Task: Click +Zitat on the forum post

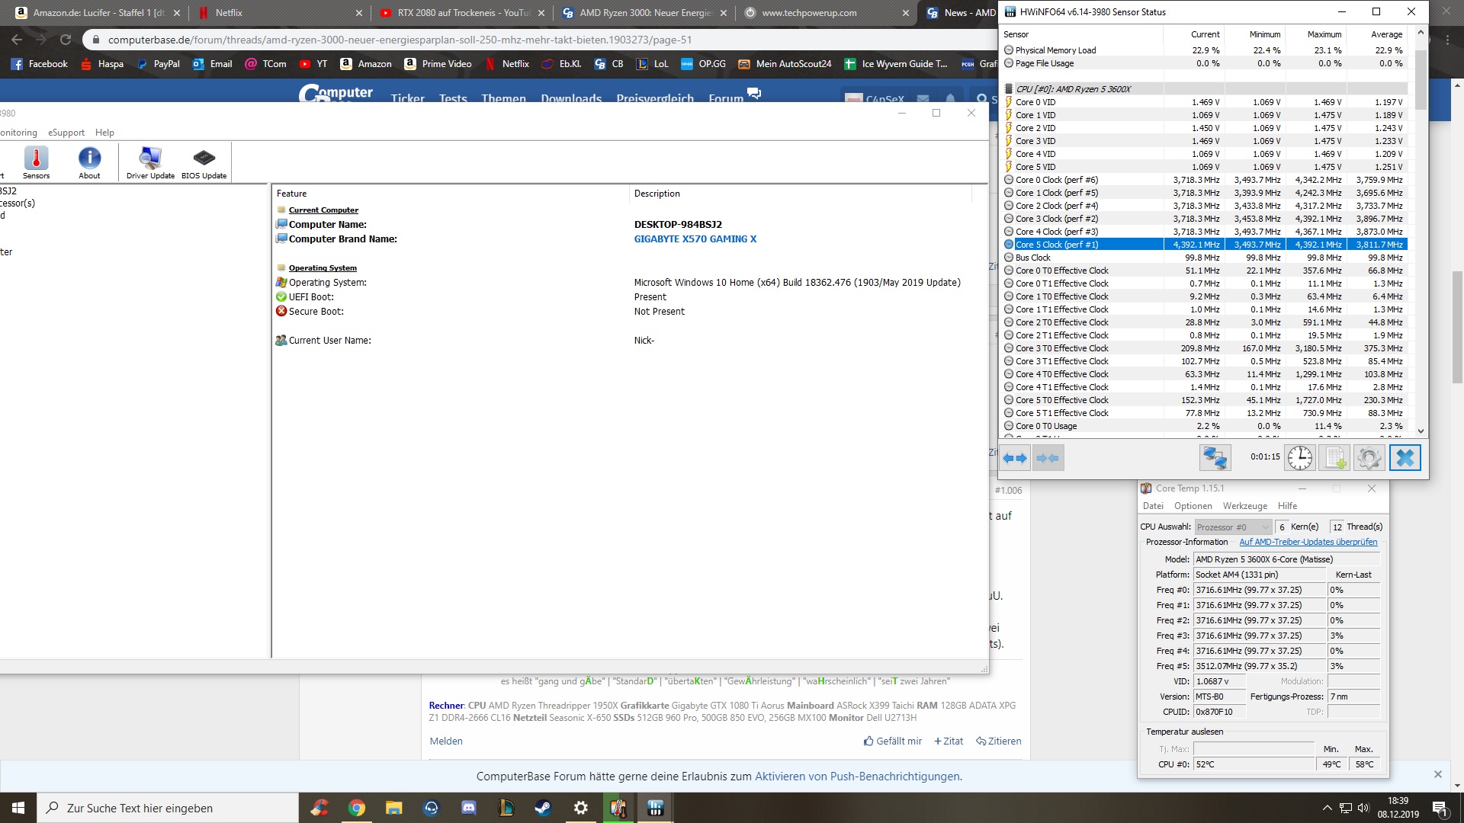Action: (x=949, y=741)
